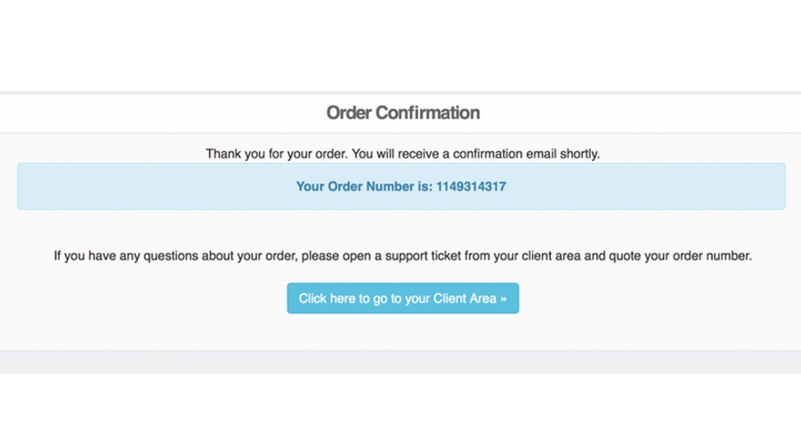Click the blank white area above the heading
This screenshot has height=445, width=801.
400,45
